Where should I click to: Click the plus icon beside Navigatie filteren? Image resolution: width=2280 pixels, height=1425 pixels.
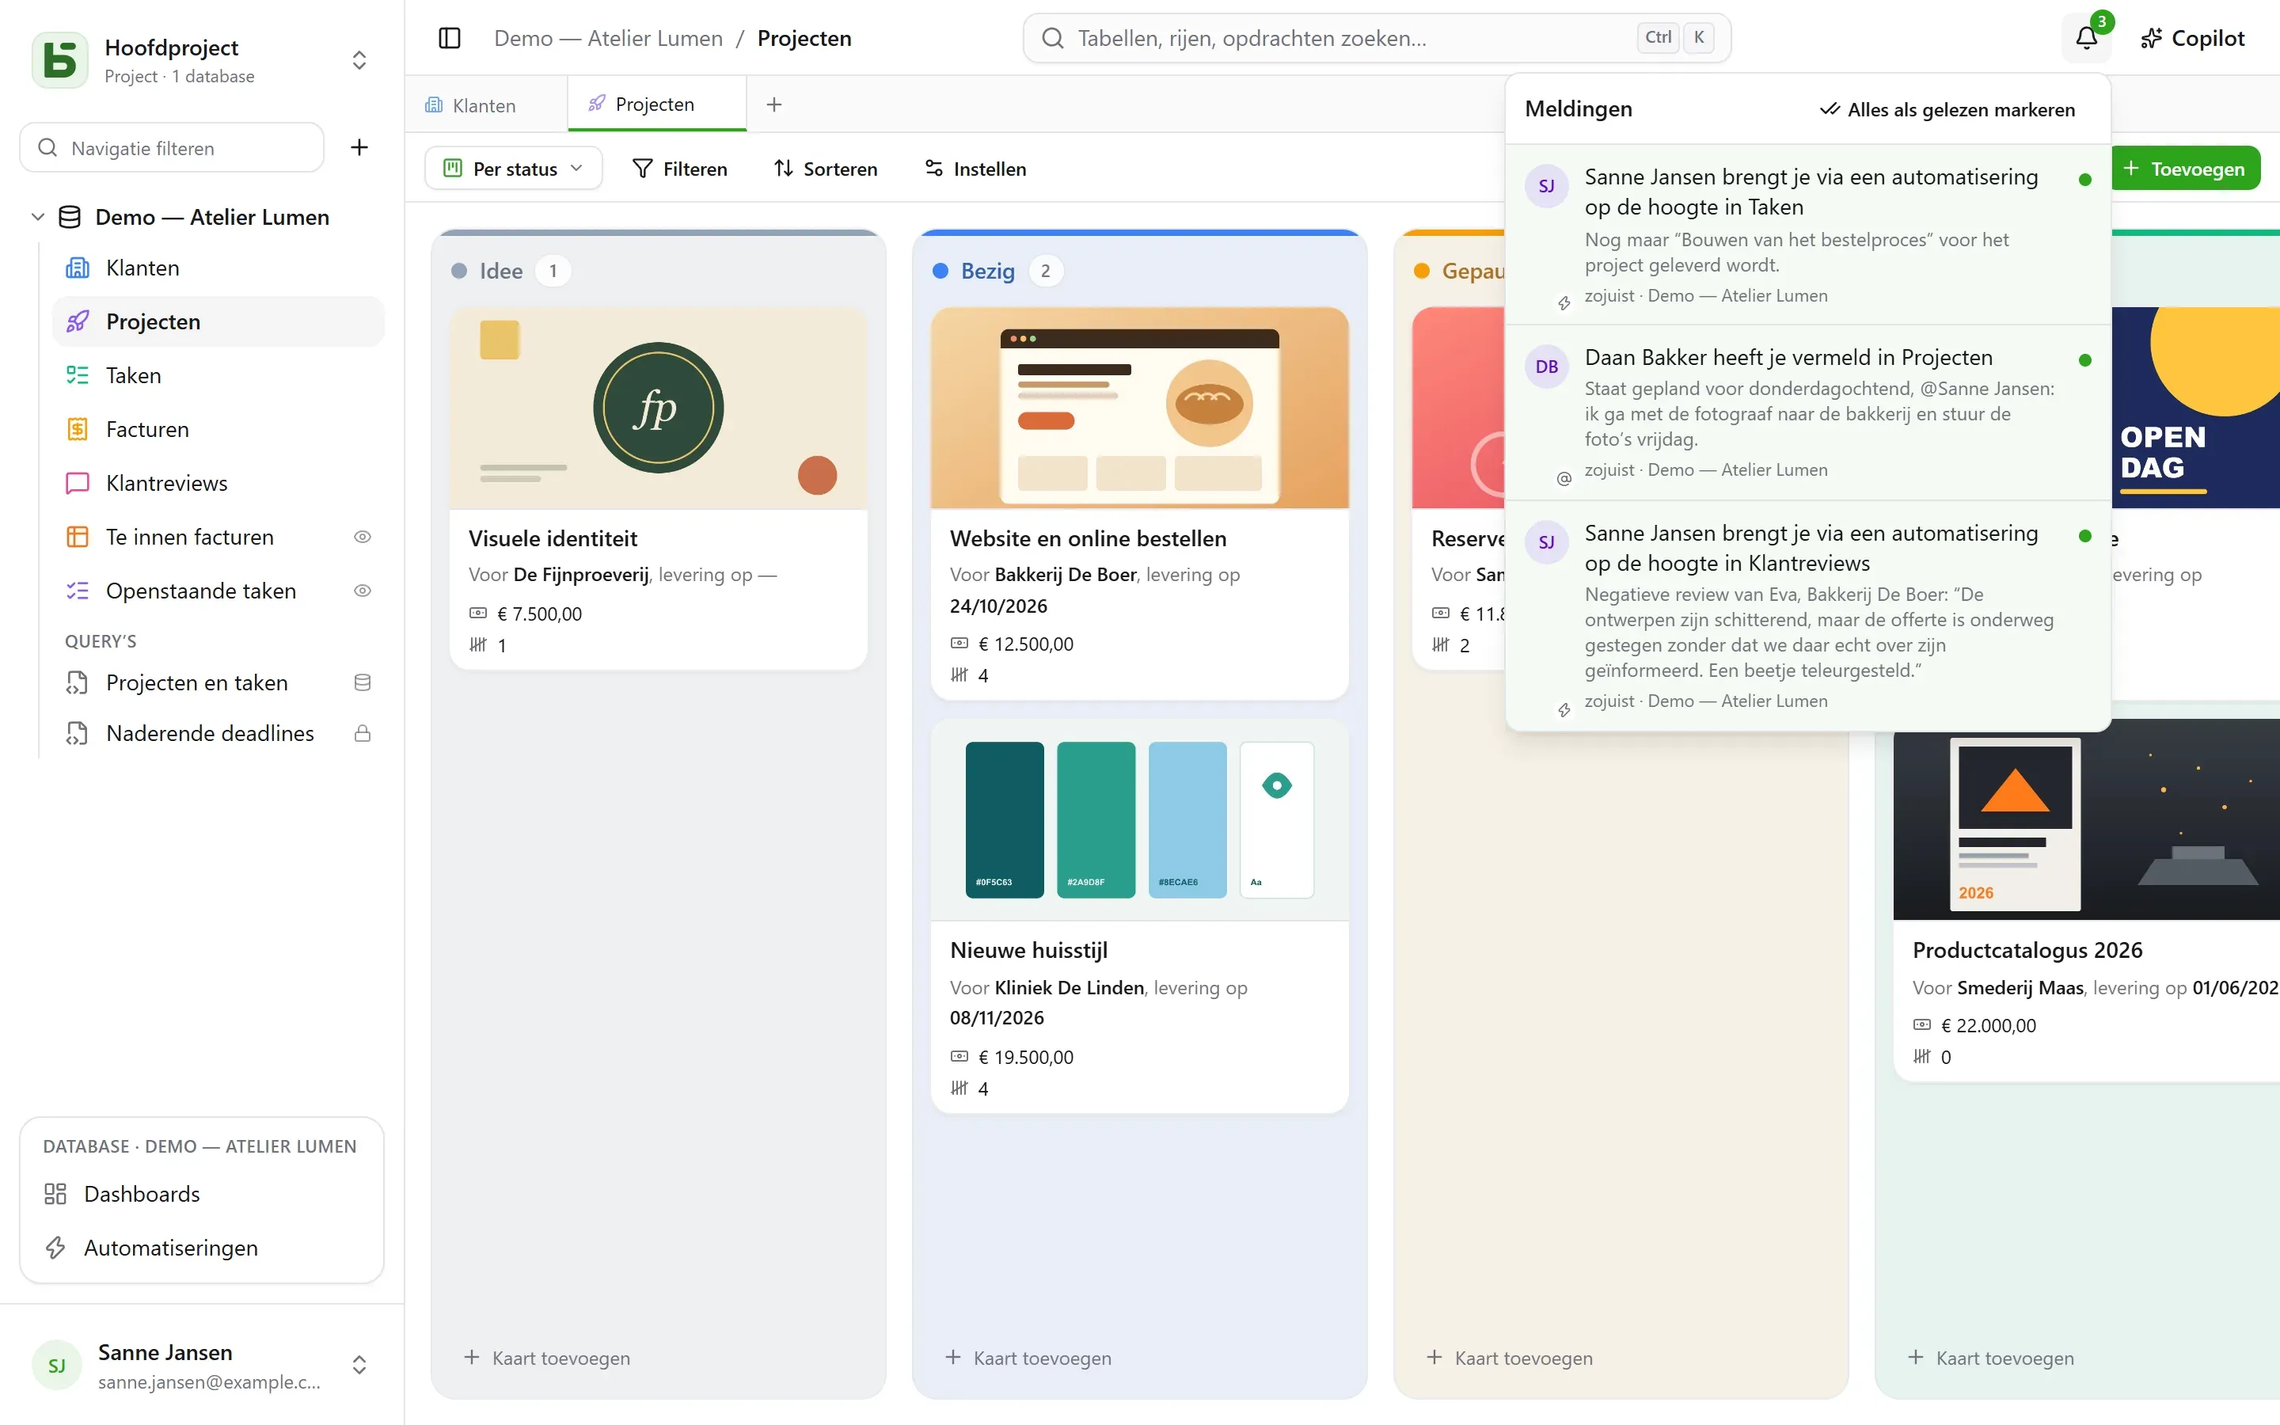pos(359,147)
